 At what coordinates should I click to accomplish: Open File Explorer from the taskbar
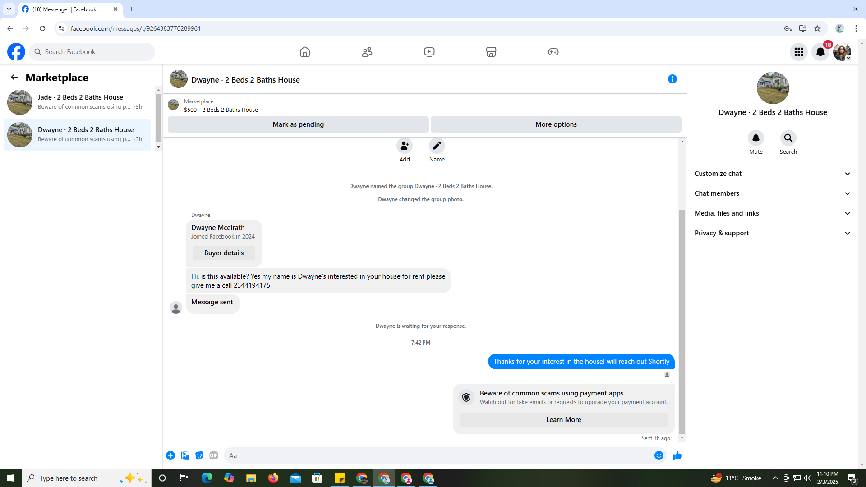coord(251,478)
